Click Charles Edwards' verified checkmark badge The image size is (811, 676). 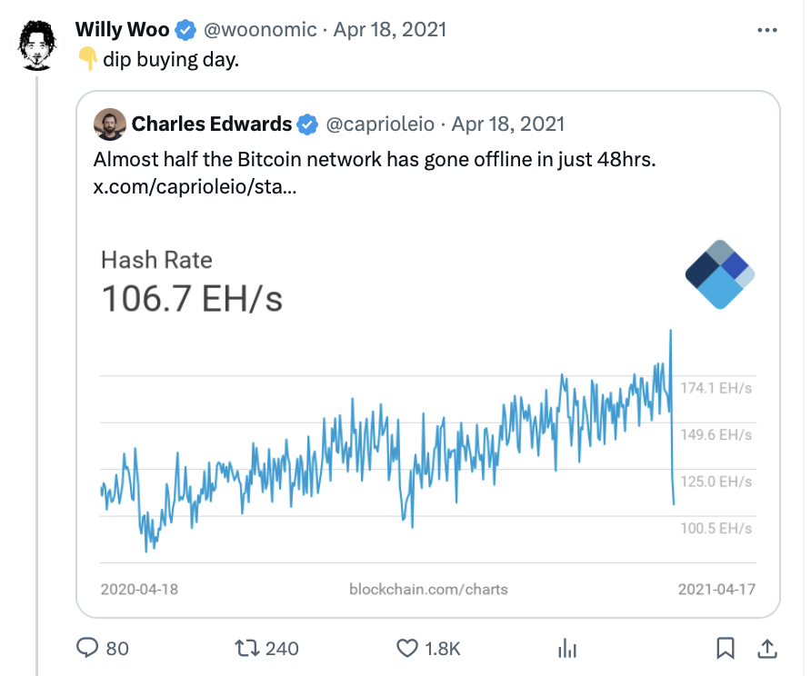pos(307,124)
